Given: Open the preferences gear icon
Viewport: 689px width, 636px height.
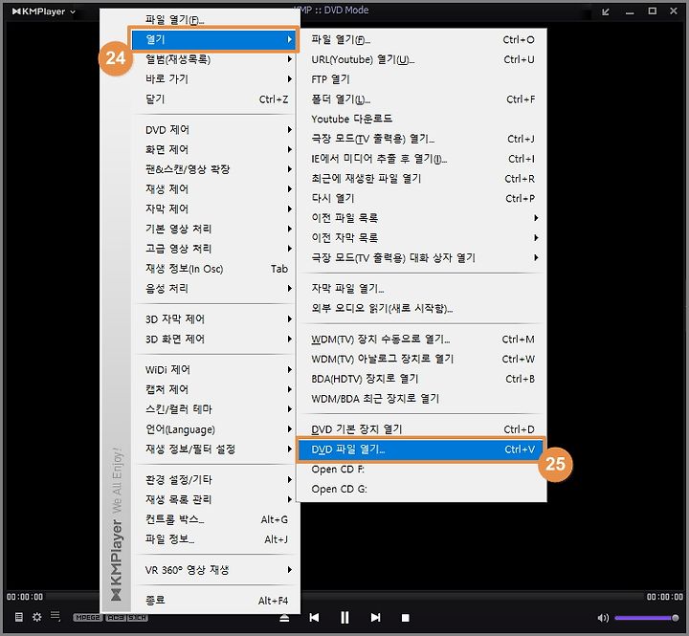Looking at the screenshot, I should [x=37, y=617].
